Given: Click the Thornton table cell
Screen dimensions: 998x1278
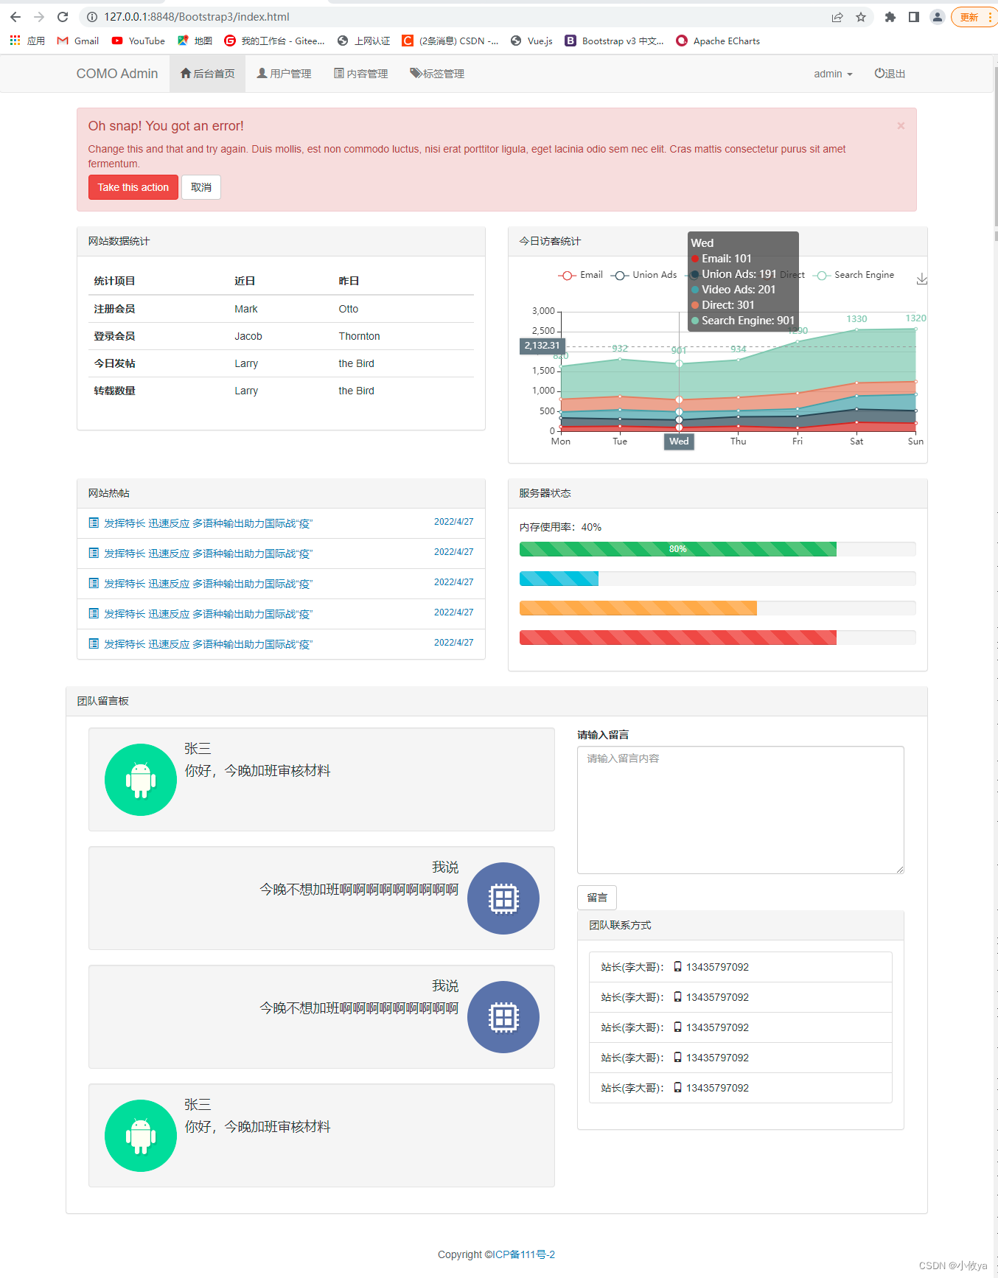Looking at the screenshot, I should [x=360, y=336].
